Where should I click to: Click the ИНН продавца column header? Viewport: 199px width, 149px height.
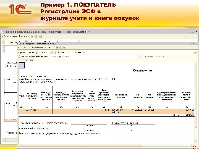click(x=138, y=96)
